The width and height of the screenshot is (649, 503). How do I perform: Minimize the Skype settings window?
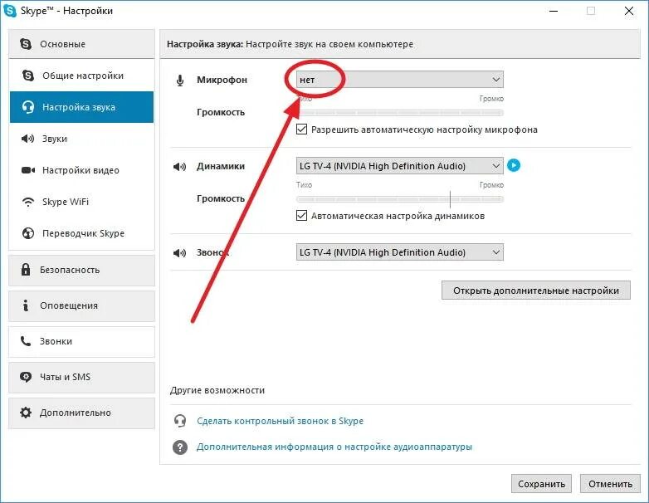554,11
